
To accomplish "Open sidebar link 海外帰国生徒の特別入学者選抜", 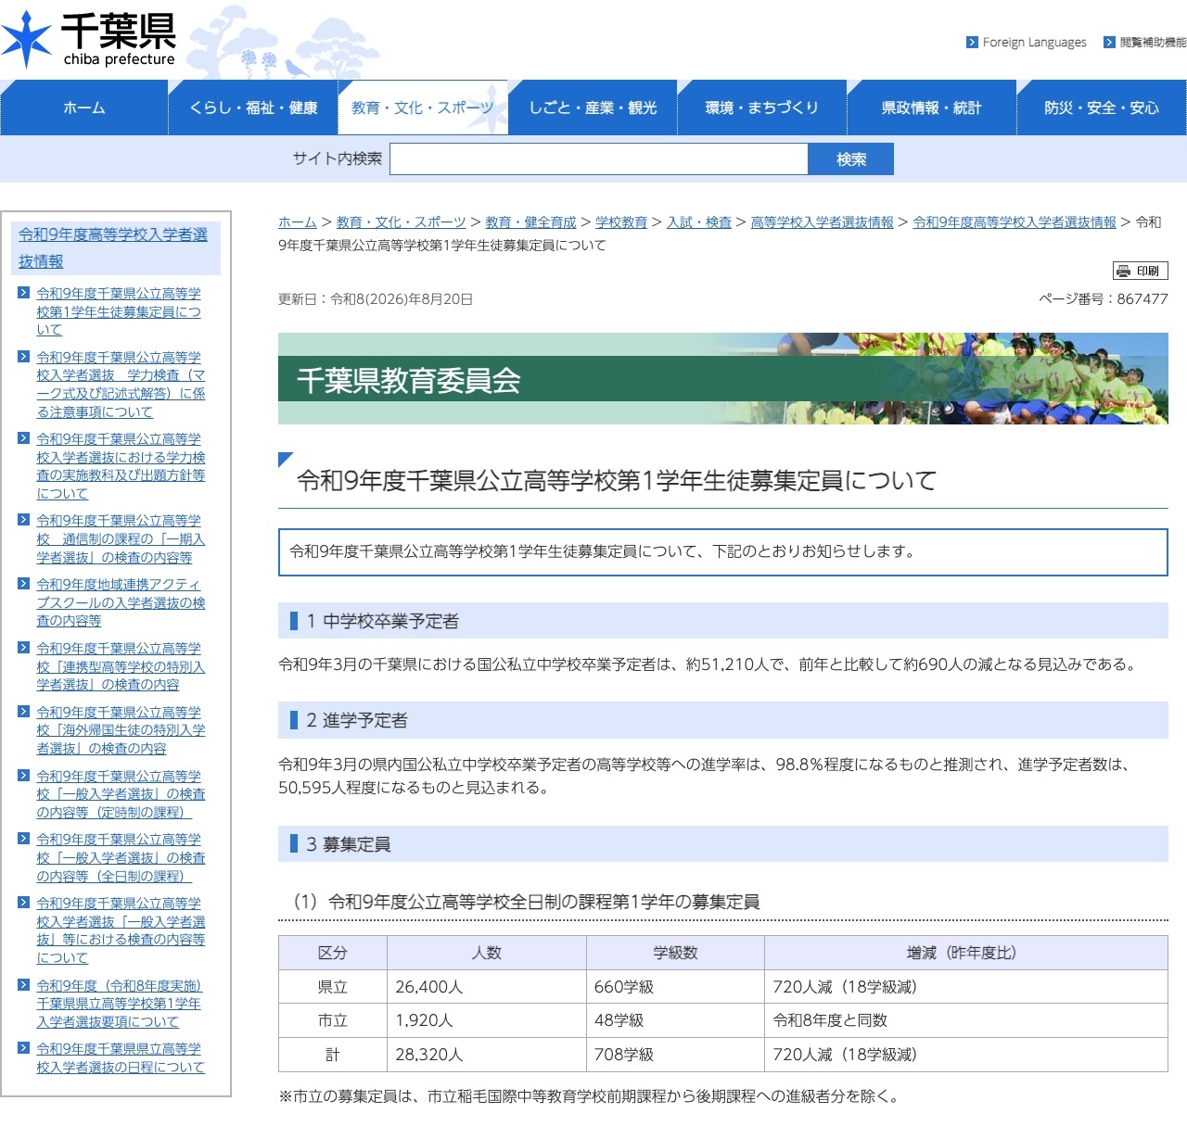I will pyautogui.click(x=121, y=730).
